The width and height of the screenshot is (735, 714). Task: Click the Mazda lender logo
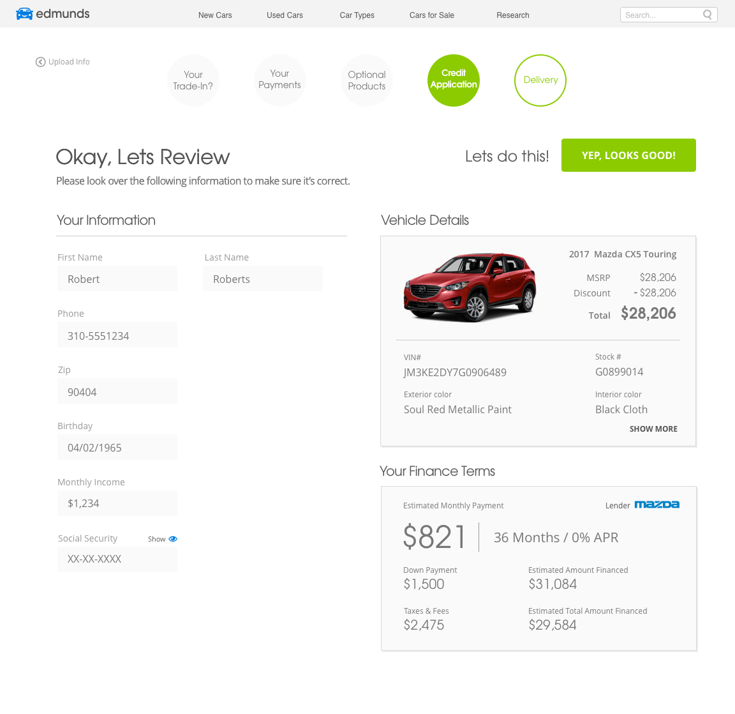click(657, 505)
